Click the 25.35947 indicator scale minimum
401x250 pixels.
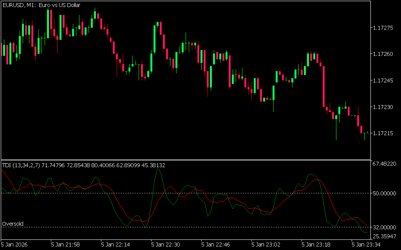click(x=384, y=237)
